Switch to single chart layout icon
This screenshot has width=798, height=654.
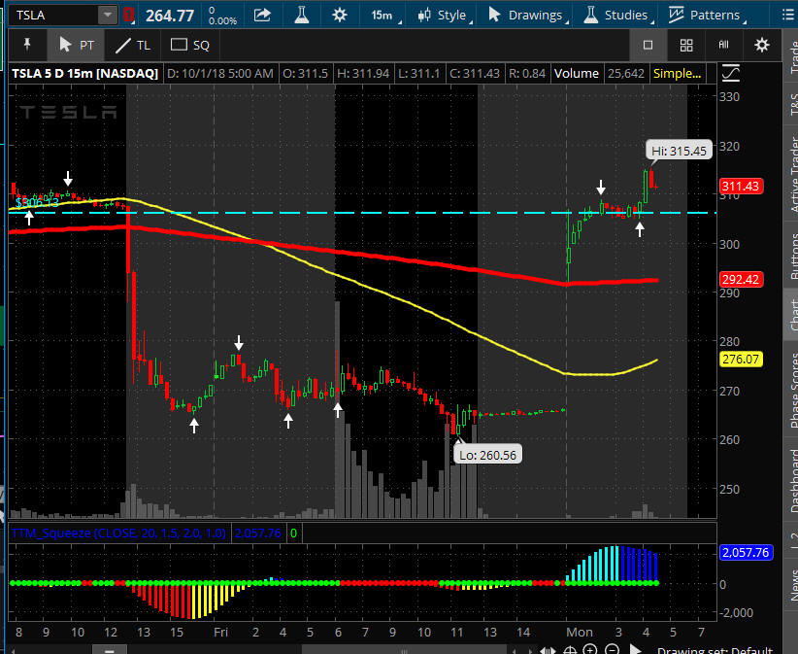(648, 45)
